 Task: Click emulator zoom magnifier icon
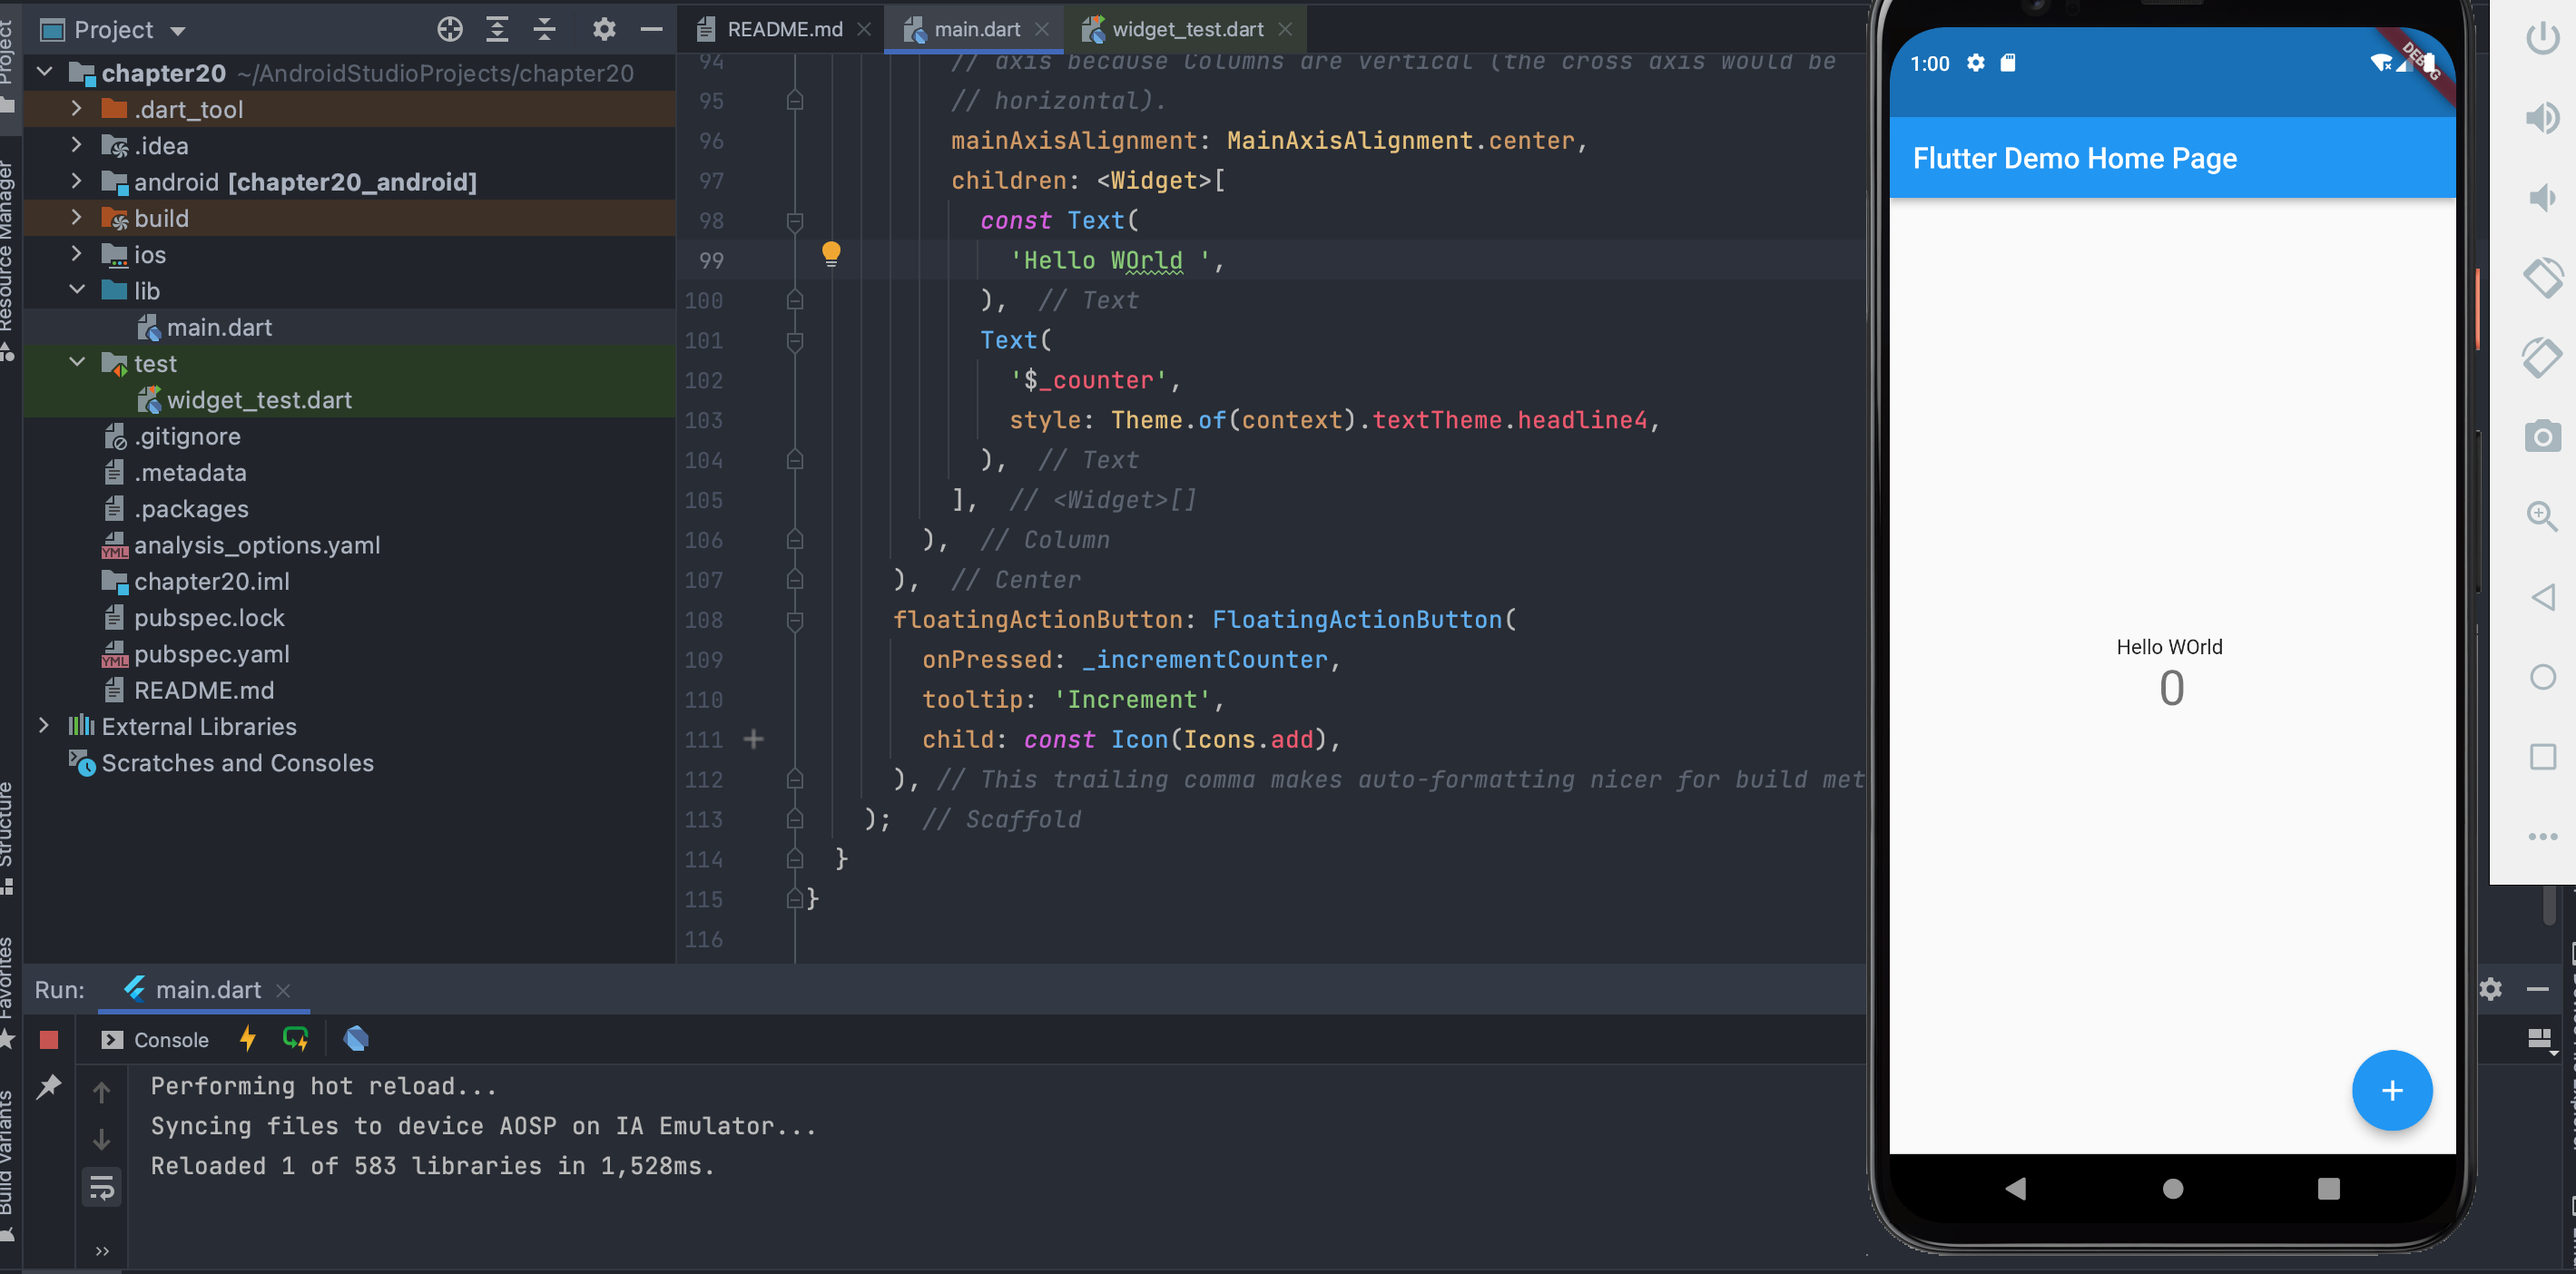pyautogui.click(x=2543, y=517)
